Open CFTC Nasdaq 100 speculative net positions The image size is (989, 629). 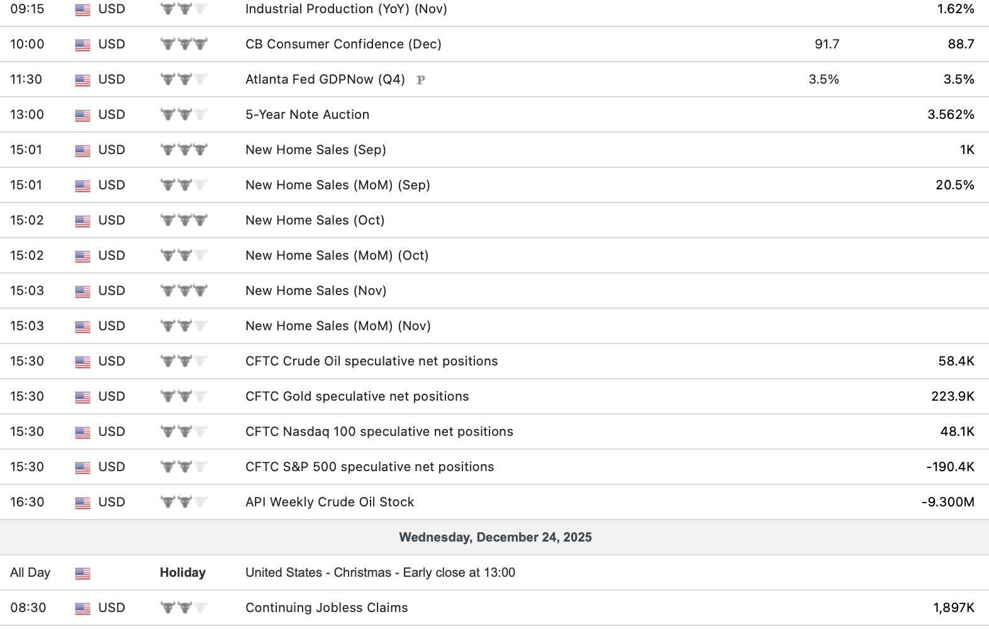tap(379, 431)
